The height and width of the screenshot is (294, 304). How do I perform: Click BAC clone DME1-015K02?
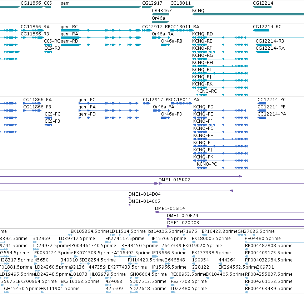[231, 183]
